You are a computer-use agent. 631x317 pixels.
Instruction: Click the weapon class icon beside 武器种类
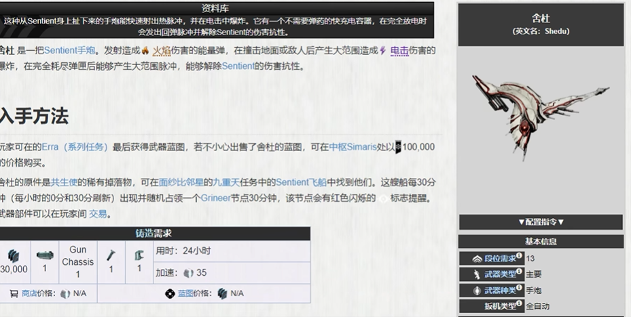coord(477,291)
